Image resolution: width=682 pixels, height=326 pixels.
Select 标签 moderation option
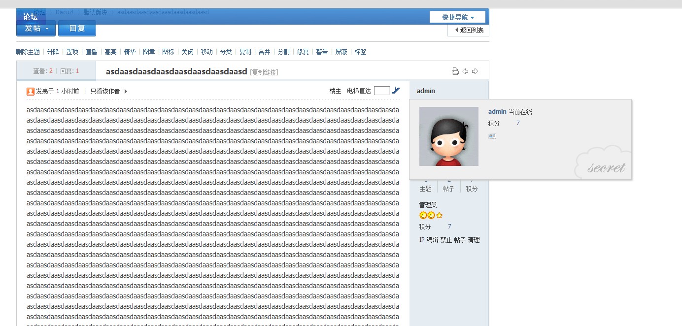(360, 52)
